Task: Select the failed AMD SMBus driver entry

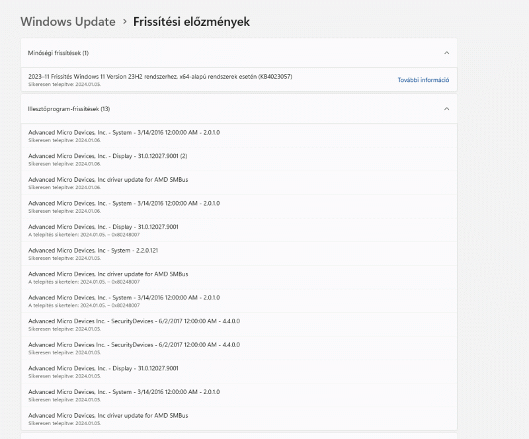Action: coord(108,274)
